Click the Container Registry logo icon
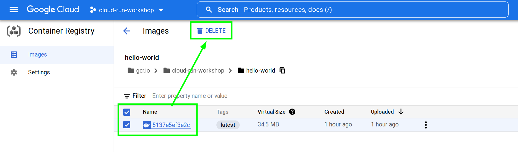This screenshot has height=152, width=518. click(14, 31)
